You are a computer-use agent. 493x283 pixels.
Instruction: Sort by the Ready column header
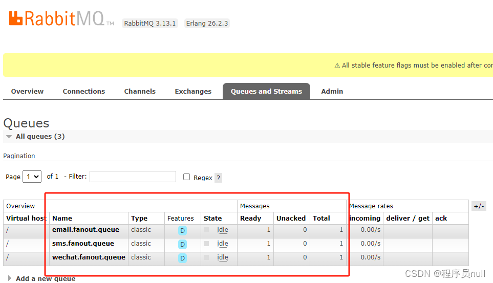point(250,218)
